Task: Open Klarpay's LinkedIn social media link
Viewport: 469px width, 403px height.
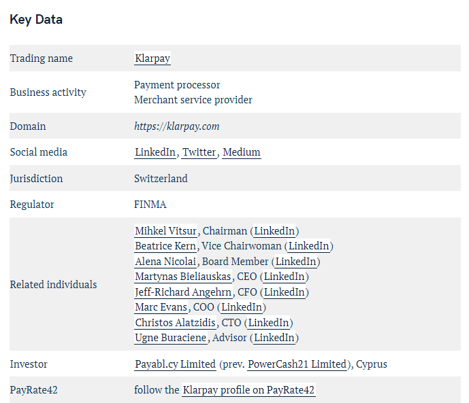Action: pos(155,152)
